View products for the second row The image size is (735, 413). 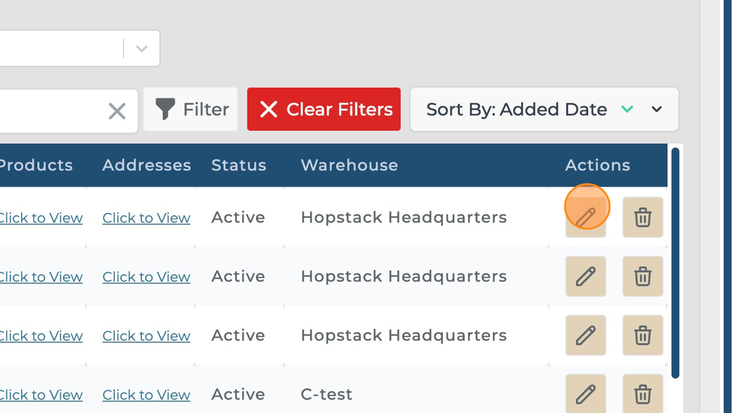pyautogui.click(x=41, y=277)
